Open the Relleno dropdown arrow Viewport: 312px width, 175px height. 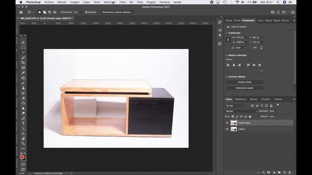(x=277, y=117)
